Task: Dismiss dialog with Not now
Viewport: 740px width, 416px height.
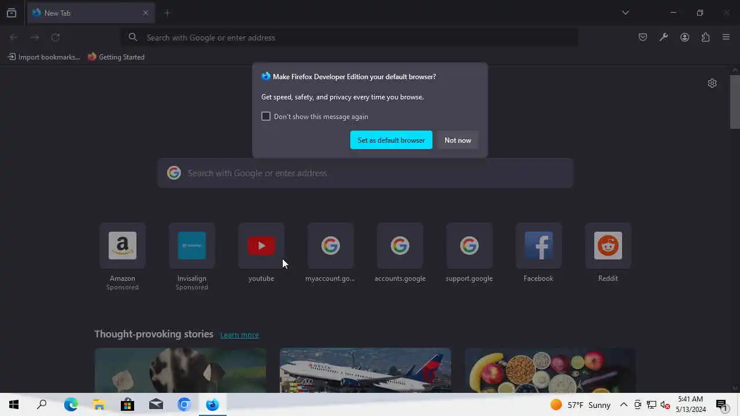Action: coord(458,140)
